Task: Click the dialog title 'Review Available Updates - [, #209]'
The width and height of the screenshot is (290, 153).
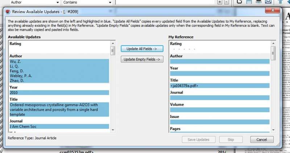Action: 45,12
